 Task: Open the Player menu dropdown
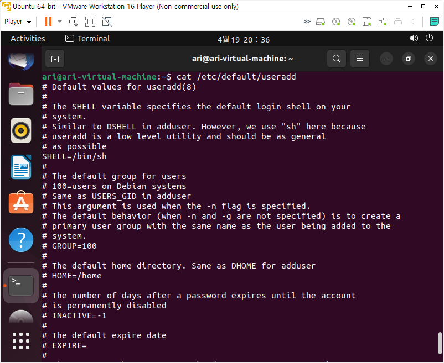coord(17,22)
